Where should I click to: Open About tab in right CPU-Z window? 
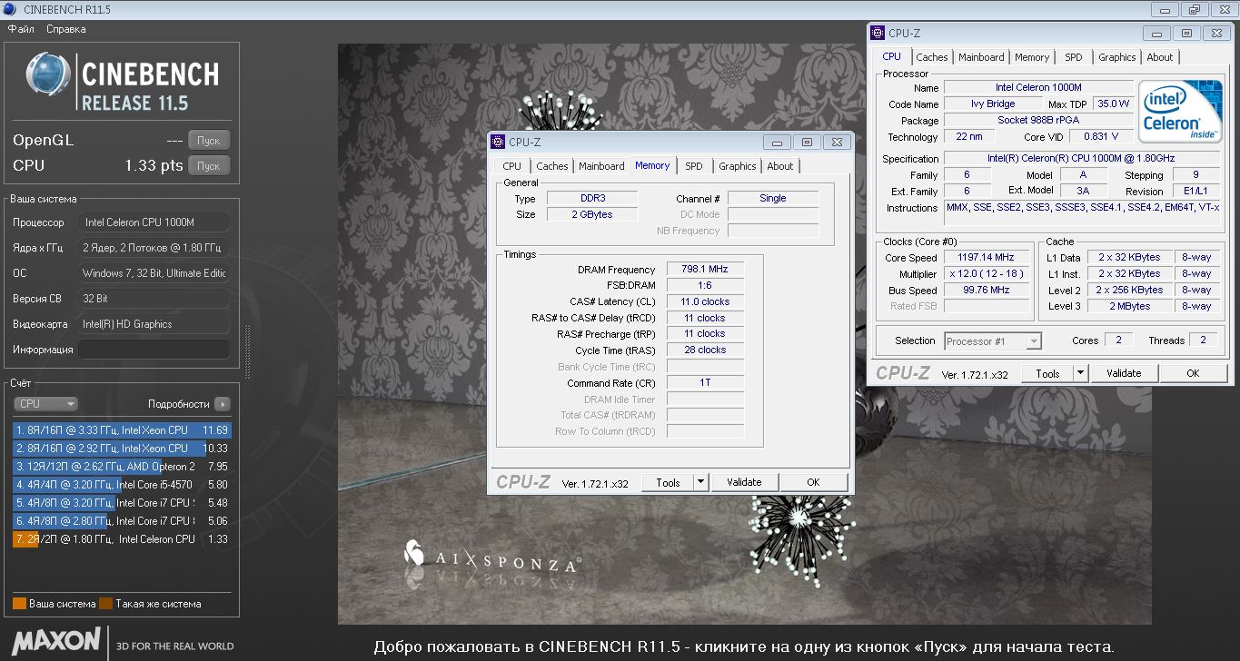point(1160,57)
